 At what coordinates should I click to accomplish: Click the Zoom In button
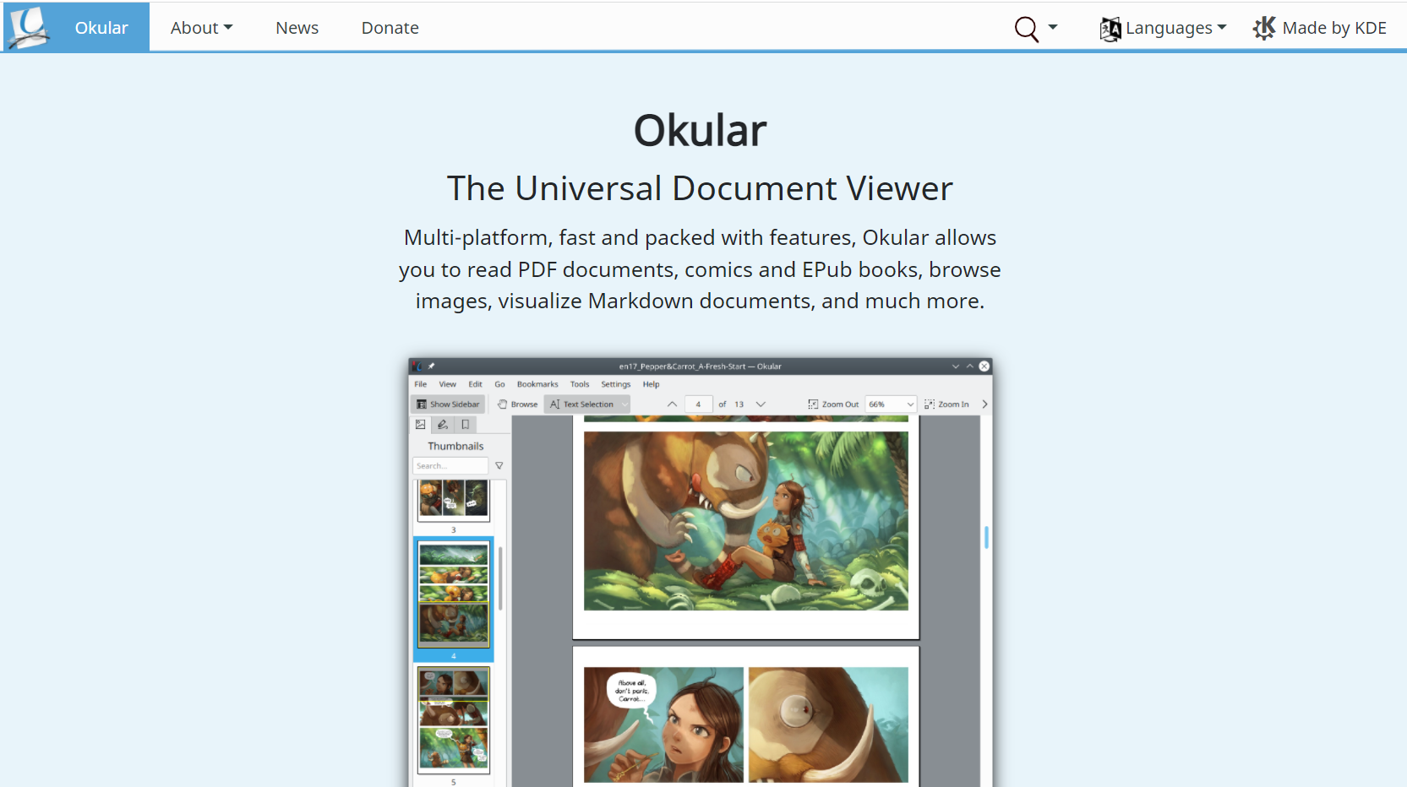[x=946, y=404]
